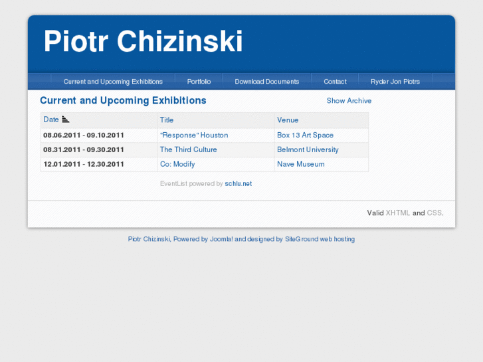Open the Contact menu item
The width and height of the screenshot is (483, 362).
tap(335, 82)
